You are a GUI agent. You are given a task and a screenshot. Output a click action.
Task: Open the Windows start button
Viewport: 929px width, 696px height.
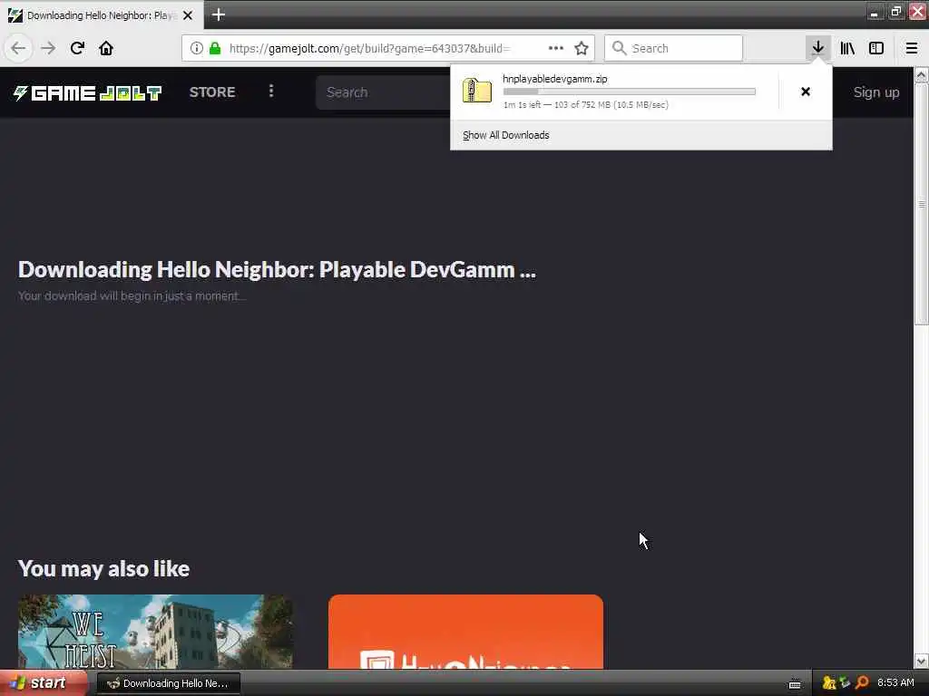pos(44,683)
